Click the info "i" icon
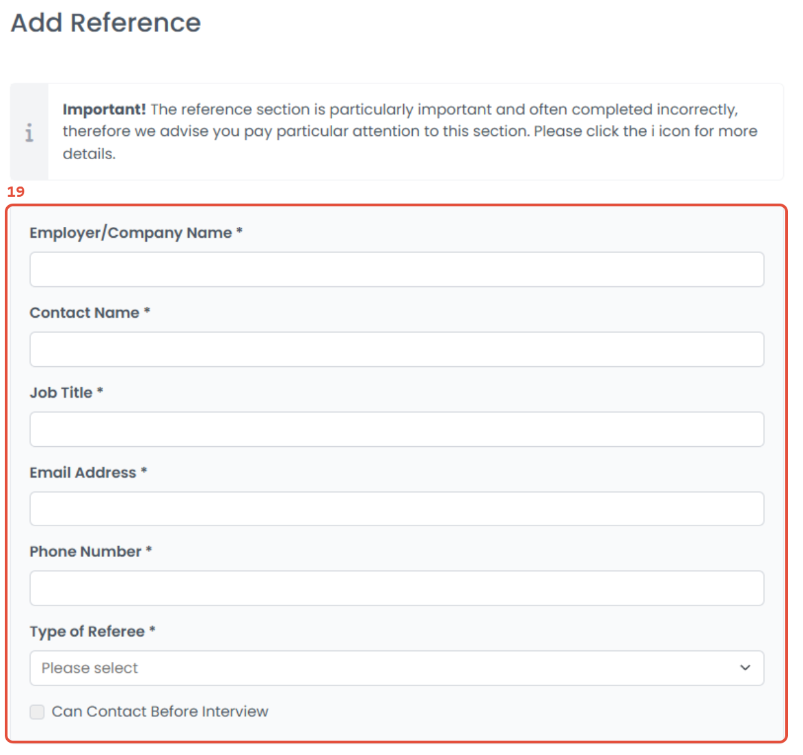 (x=29, y=133)
